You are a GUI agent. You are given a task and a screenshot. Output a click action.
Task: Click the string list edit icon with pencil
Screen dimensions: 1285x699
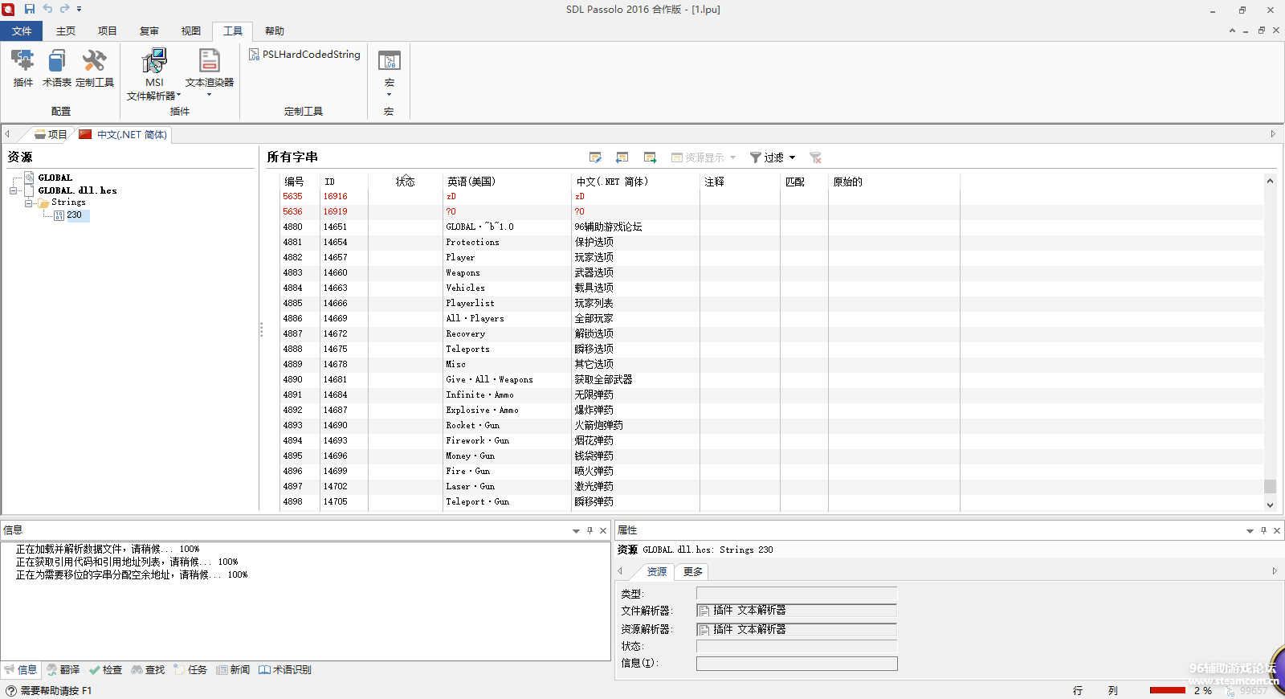pos(595,157)
